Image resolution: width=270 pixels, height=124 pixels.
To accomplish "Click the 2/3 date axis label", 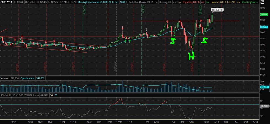I will tap(147, 122).
